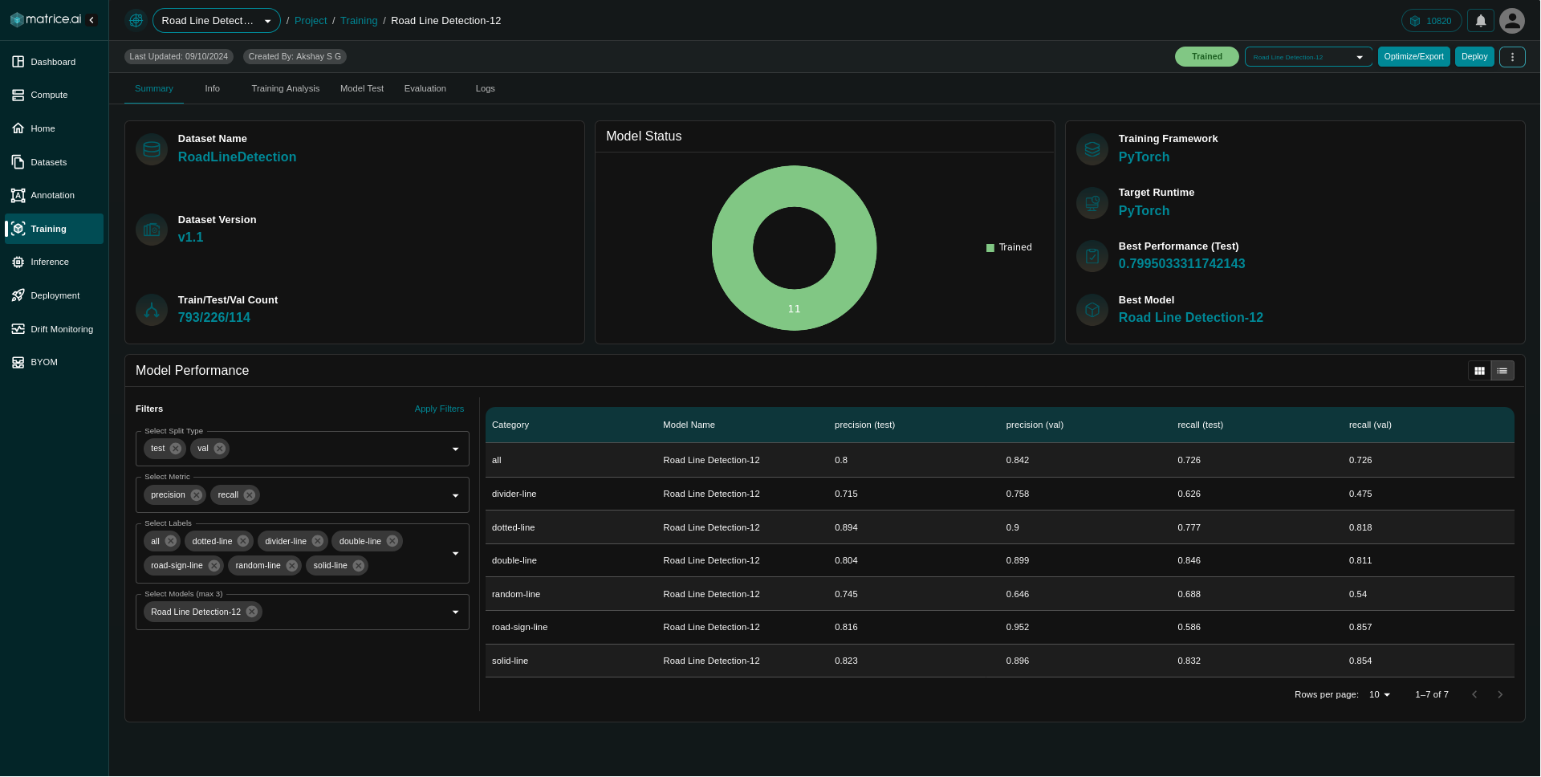
Task: Click the Trained legend color swatch
Action: pos(990,248)
